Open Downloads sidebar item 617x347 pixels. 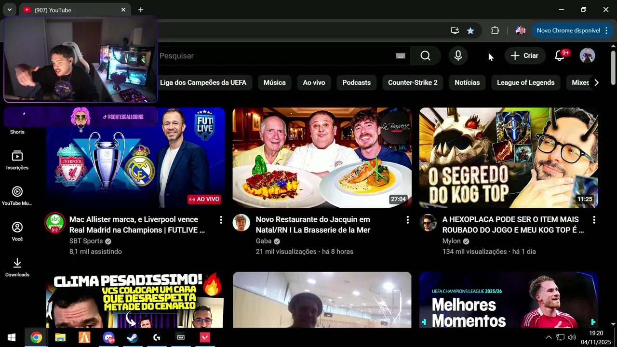[x=17, y=267]
